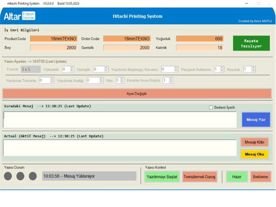Click the Reçete Yazılıyor green button

click(x=251, y=43)
